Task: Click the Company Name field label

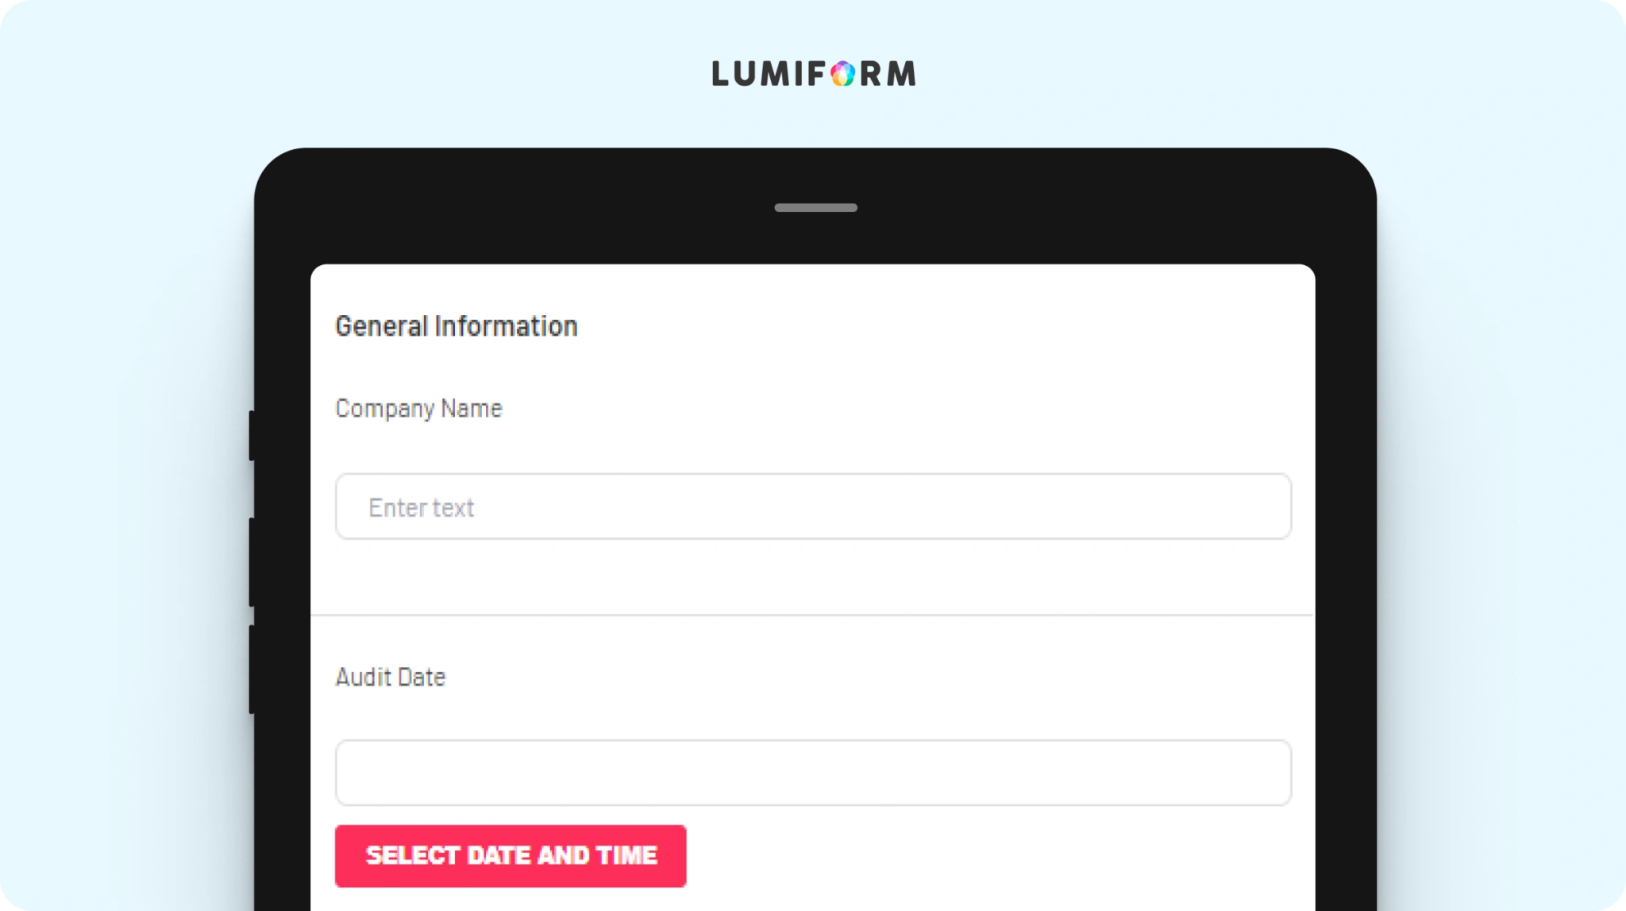Action: 418,409
